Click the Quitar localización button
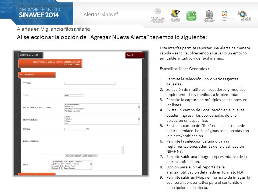Screen dimensions: 258x194 (x=90, y=156)
